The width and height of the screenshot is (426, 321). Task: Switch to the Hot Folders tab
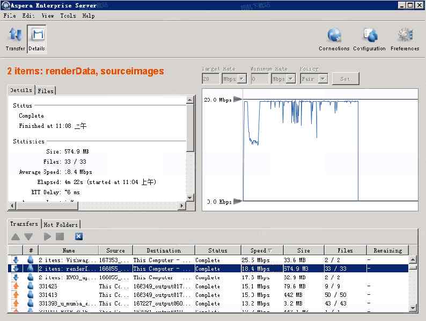click(61, 225)
